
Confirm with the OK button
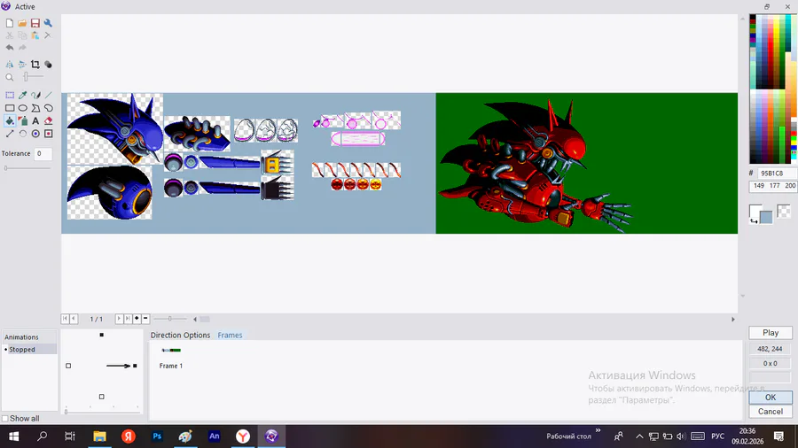770,398
